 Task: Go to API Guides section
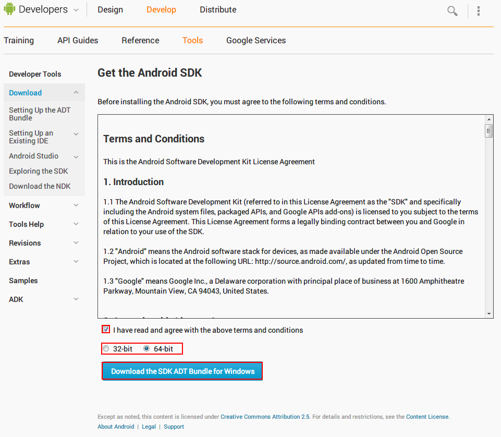78,40
